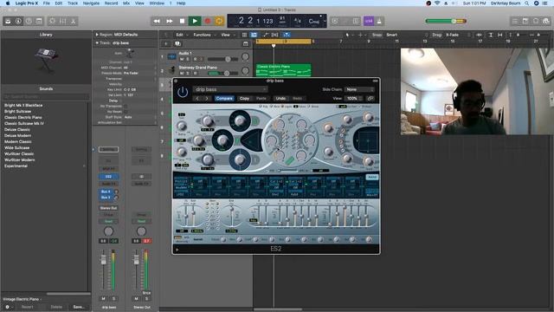
Task: Solo the Audio 1 track
Action: click(188, 59)
